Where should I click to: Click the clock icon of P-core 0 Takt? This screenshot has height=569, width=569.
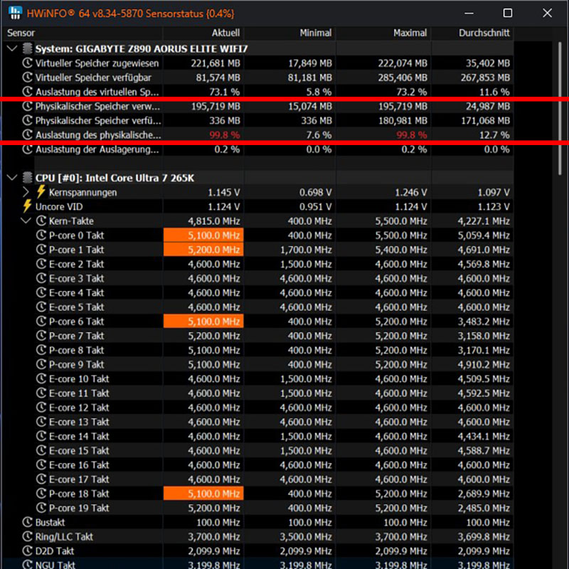41,235
